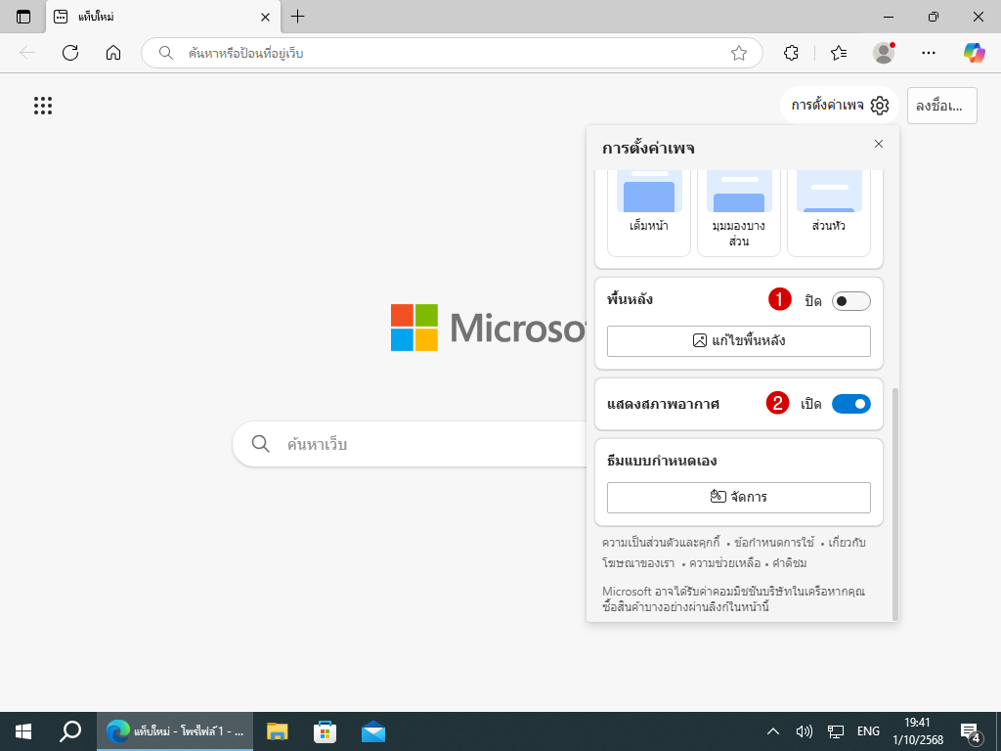Click the แก้ไขพื้นหลัง edit background button
1001x751 pixels.
click(x=738, y=341)
